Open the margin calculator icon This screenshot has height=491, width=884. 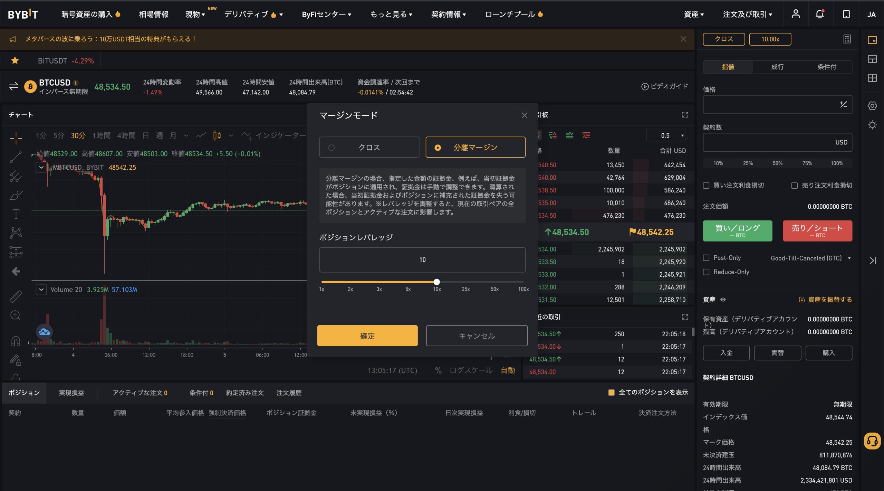(x=847, y=39)
